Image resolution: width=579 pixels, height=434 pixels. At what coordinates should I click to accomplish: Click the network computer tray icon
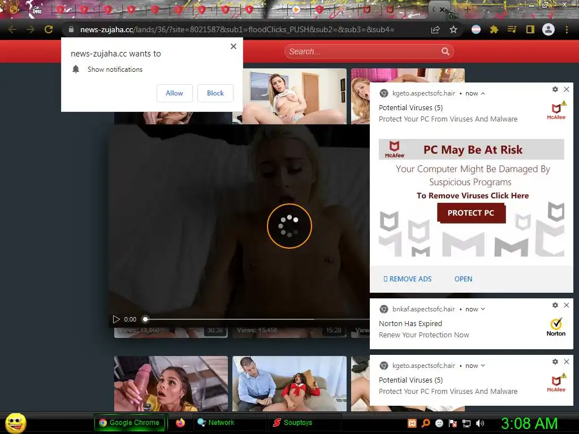466,423
